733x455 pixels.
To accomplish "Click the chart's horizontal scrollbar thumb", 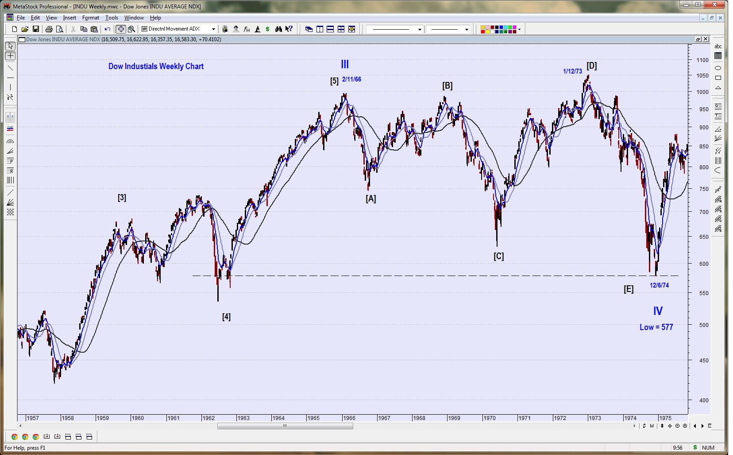I will 285,426.
